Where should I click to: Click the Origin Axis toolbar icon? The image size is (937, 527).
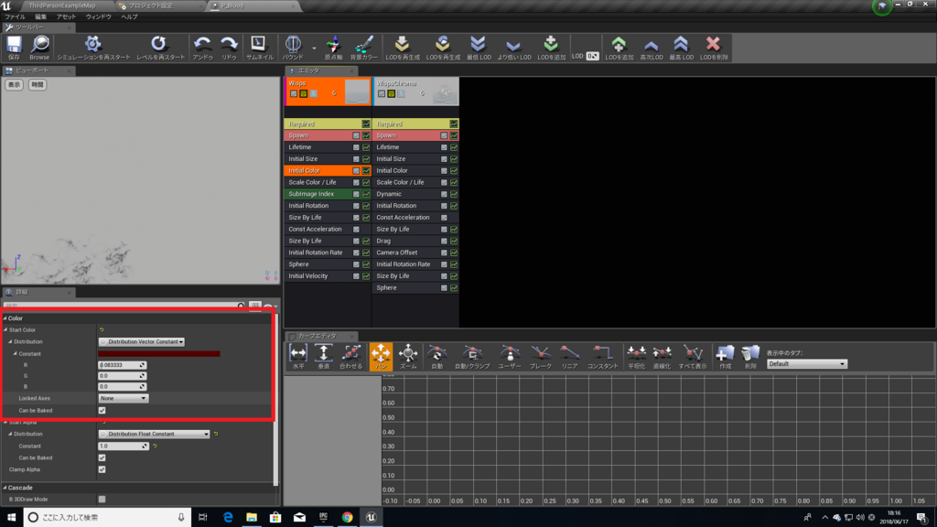333,48
